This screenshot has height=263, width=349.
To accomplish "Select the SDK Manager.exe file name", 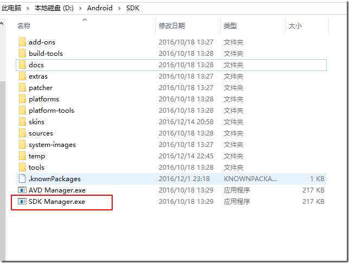I will pos(57,202).
